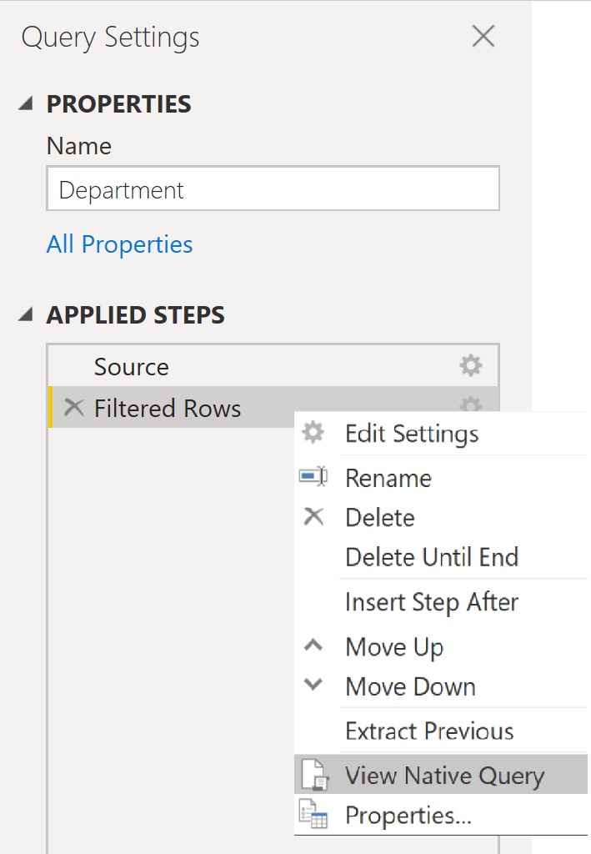Select the Edit Settings gear icon
Screen dimensions: 591x854
[x=313, y=432]
